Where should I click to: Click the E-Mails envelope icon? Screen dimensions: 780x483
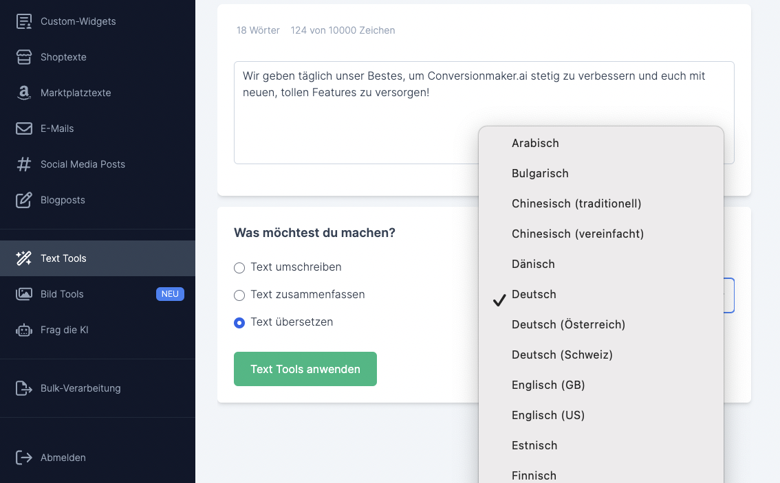pyautogui.click(x=24, y=128)
